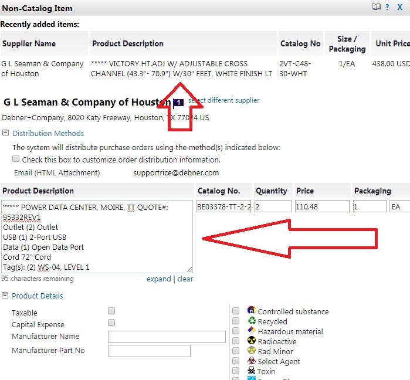Click the flag icon next to supplier name
Image resolution: width=410 pixels, height=380 pixels.
(178, 103)
